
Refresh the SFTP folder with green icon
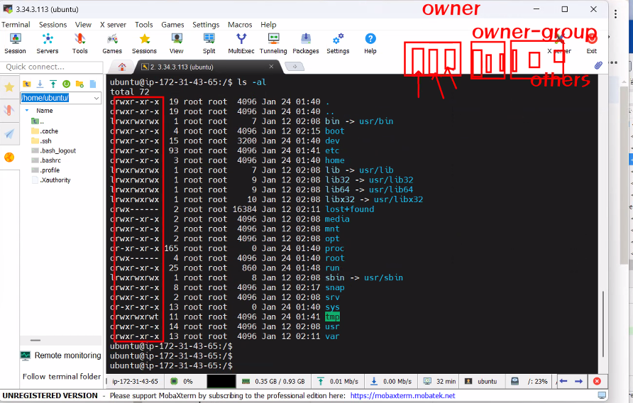67,84
